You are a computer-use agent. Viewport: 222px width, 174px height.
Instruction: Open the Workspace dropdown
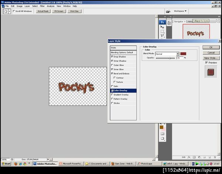pos(180,11)
